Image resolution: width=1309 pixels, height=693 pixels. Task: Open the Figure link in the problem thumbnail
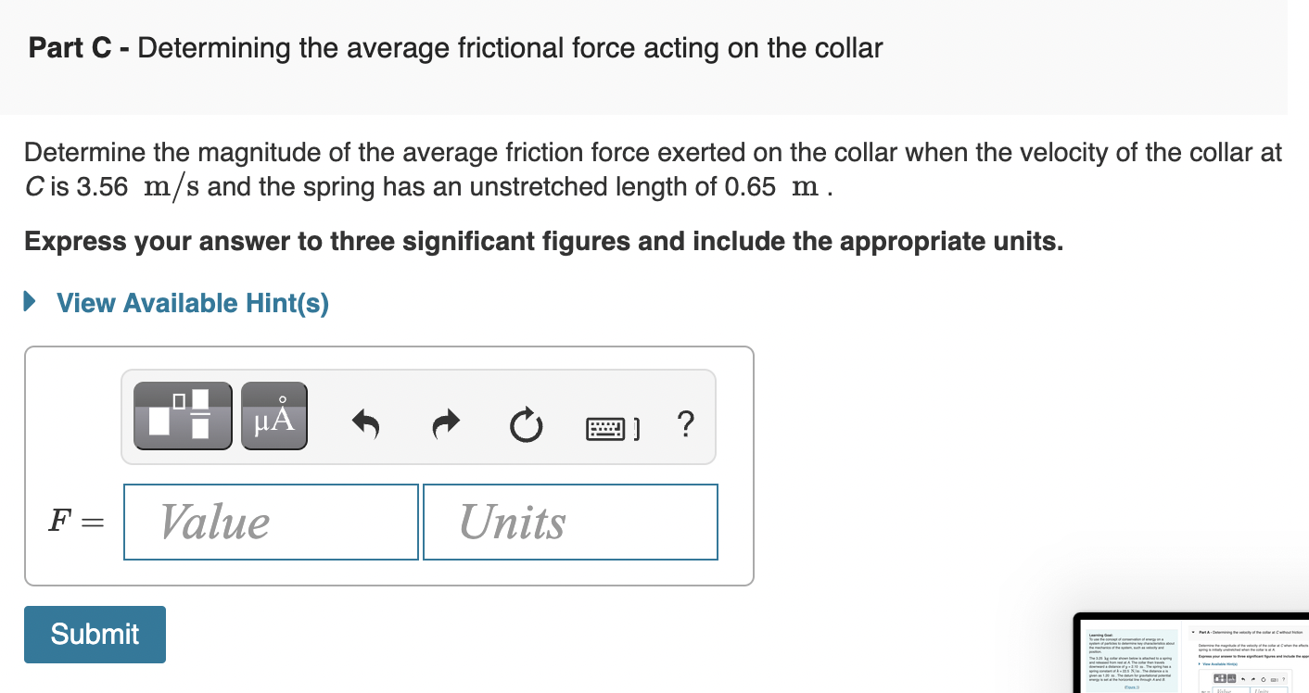click(1131, 687)
